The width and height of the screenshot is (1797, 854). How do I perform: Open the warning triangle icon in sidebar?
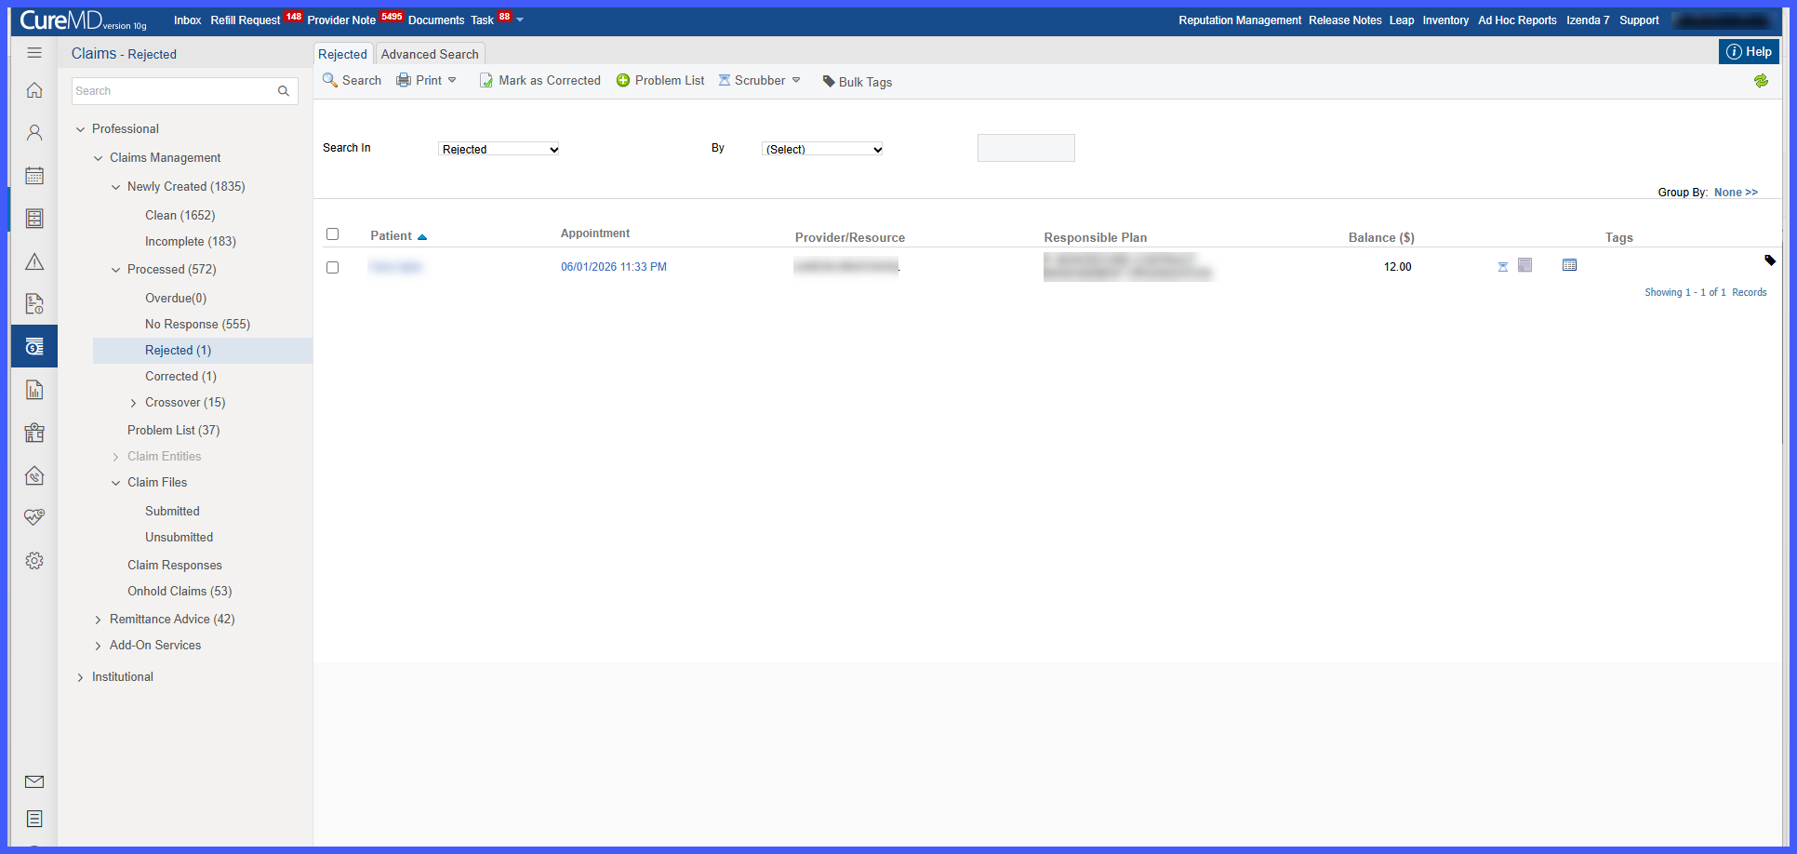pyautogui.click(x=34, y=261)
